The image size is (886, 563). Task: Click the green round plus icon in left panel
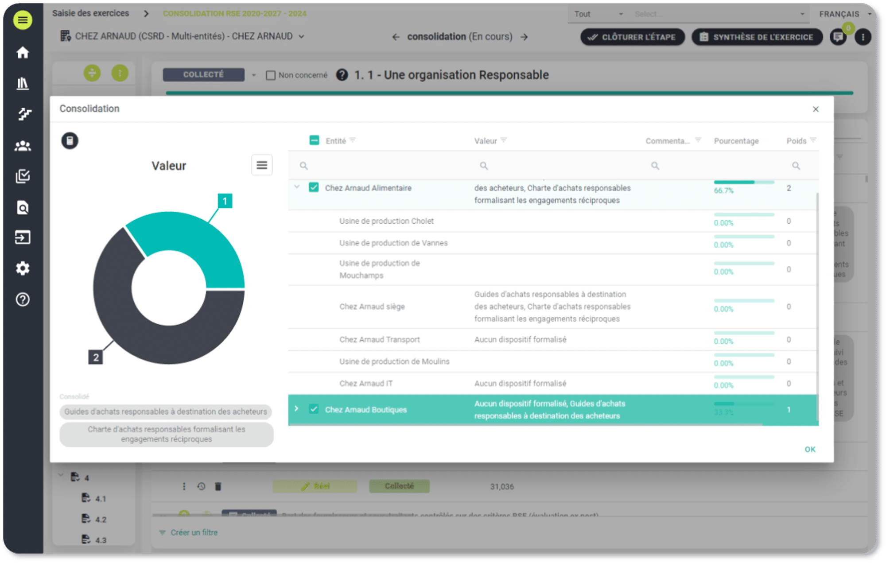point(92,73)
